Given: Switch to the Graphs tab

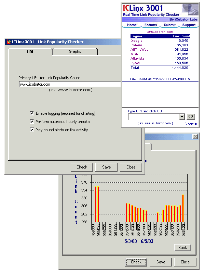Looking at the screenshot, I should (x=75, y=51).
